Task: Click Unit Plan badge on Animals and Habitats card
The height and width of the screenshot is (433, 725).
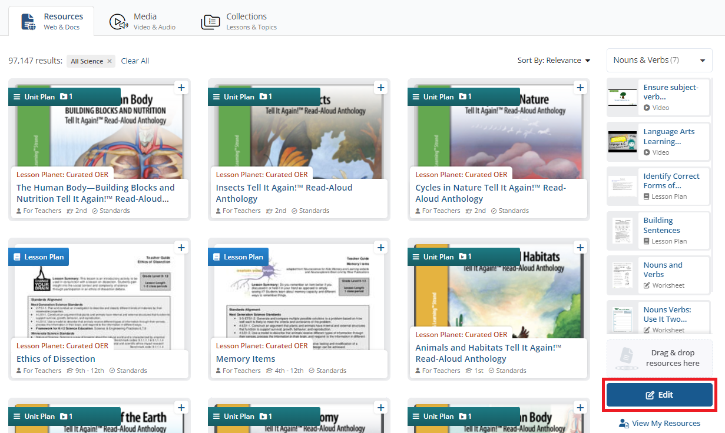Action: click(464, 257)
